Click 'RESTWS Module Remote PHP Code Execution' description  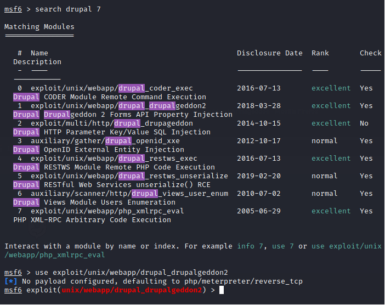[x=129, y=167]
